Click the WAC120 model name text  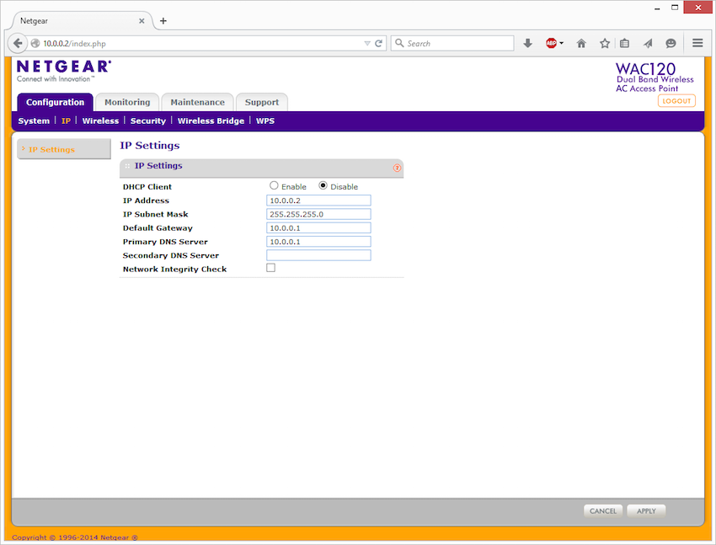click(x=645, y=69)
